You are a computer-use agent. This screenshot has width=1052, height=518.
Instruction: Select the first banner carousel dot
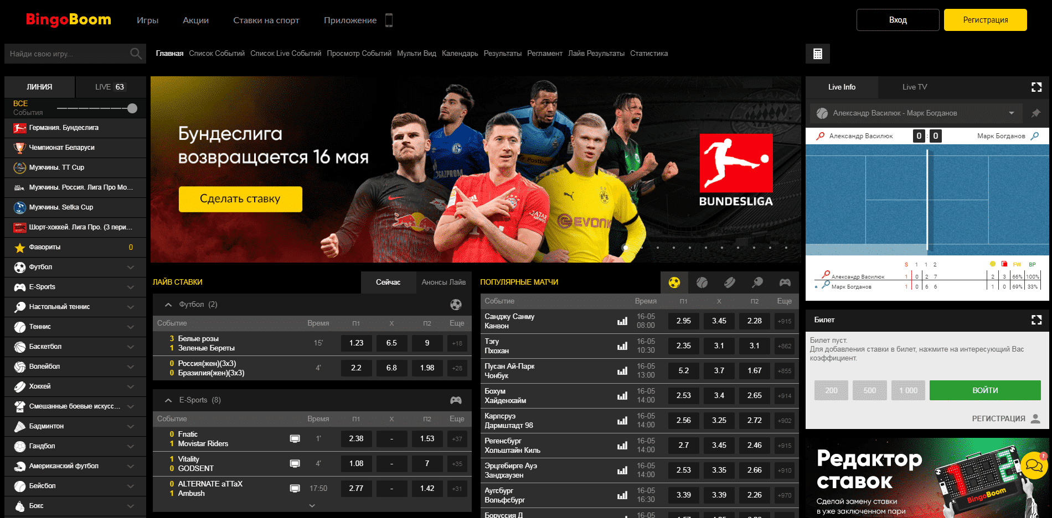625,248
